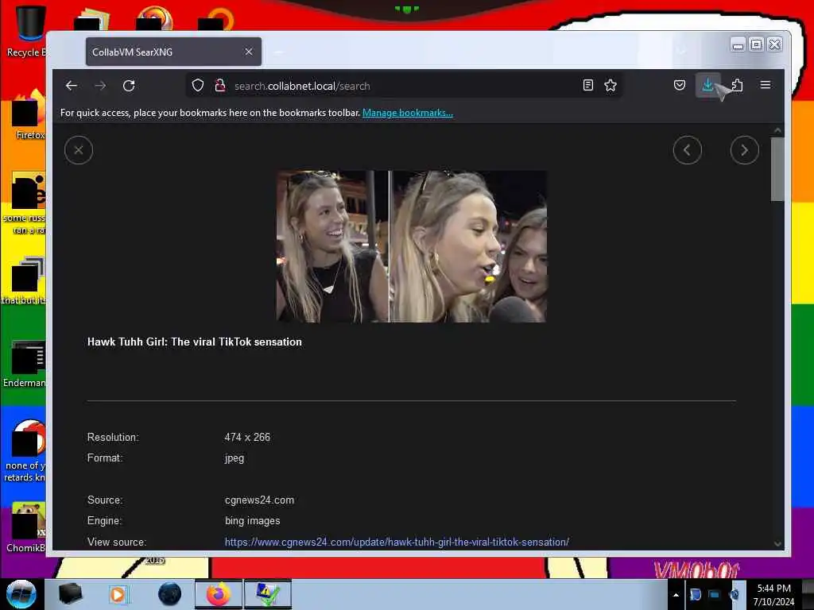Click the engine value bing images

pyautogui.click(x=252, y=521)
